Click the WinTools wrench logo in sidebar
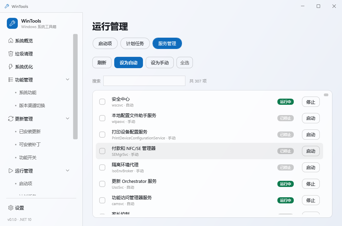The image size is (342, 226). tap(12, 23)
